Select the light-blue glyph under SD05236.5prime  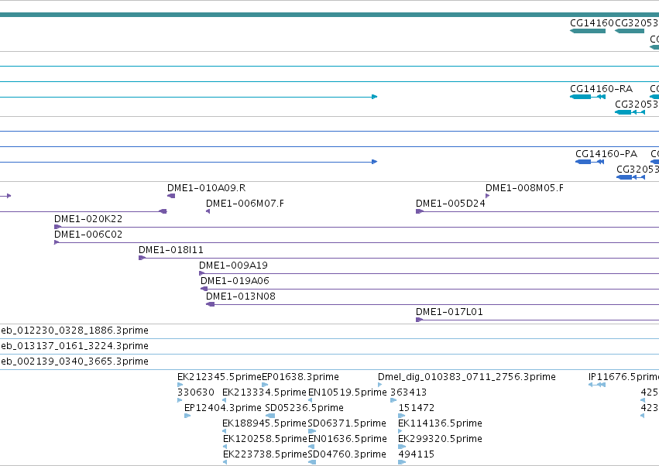270,416
